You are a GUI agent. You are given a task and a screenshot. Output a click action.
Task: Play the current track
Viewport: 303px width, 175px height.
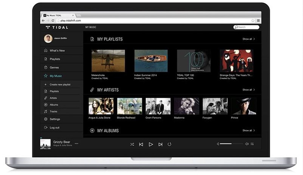(x=151, y=144)
